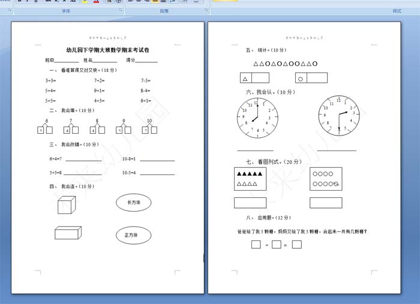Click the 字体 ribbon group label
The height and width of the screenshot is (304, 420).
click(x=66, y=11)
